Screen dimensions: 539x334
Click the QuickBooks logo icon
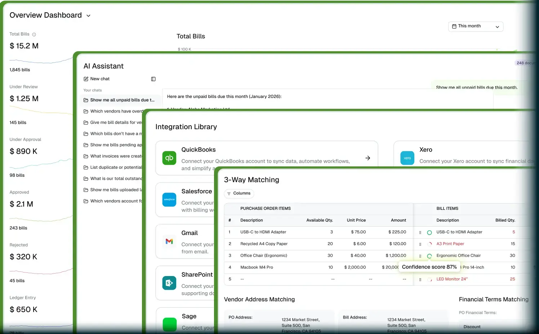(x=169, y=158)
